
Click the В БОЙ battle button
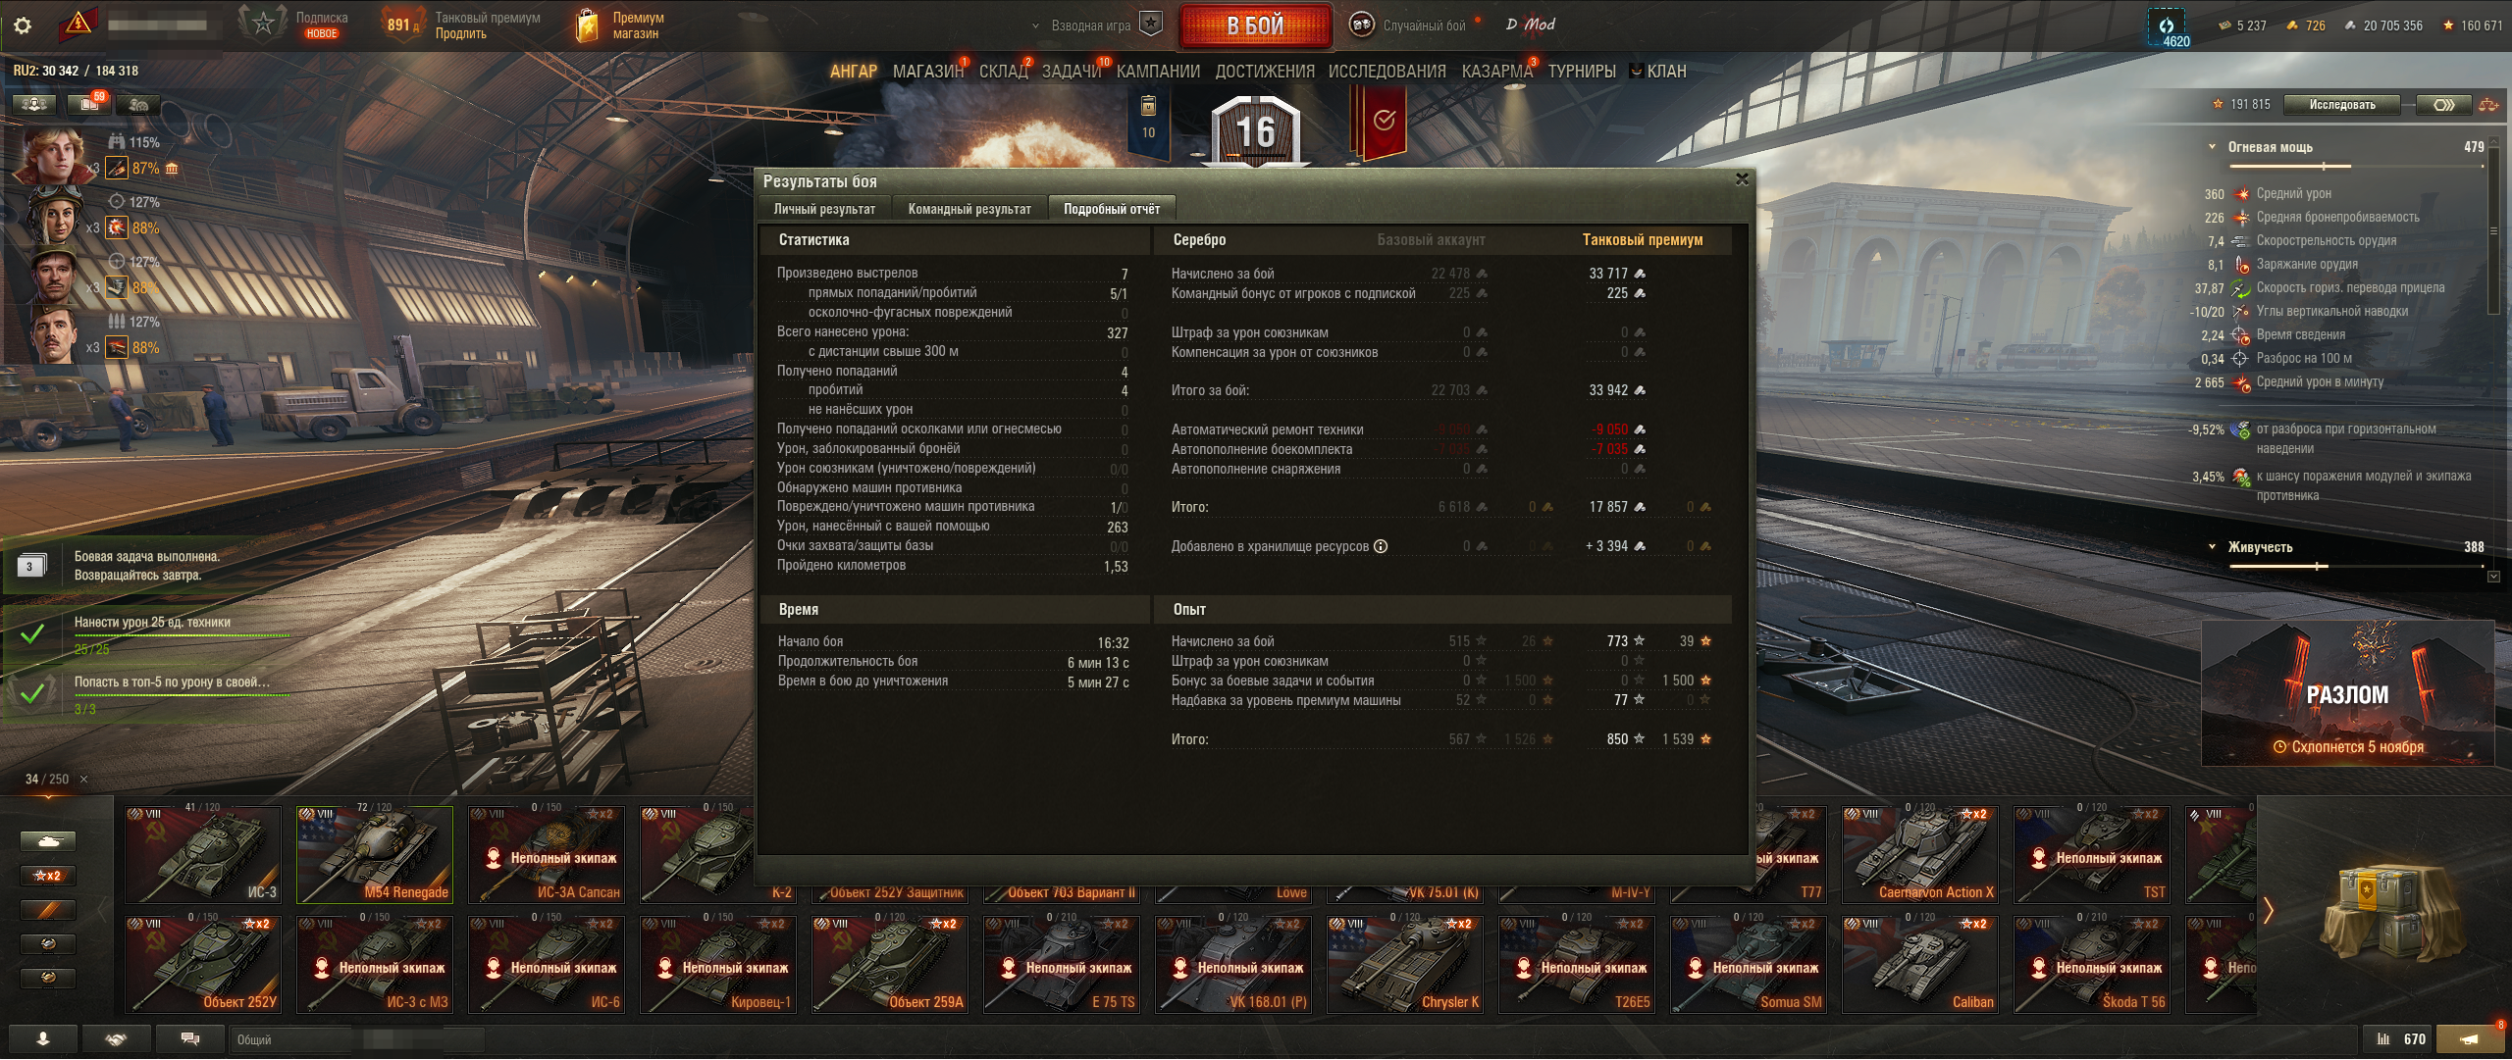pos(1255,26)
